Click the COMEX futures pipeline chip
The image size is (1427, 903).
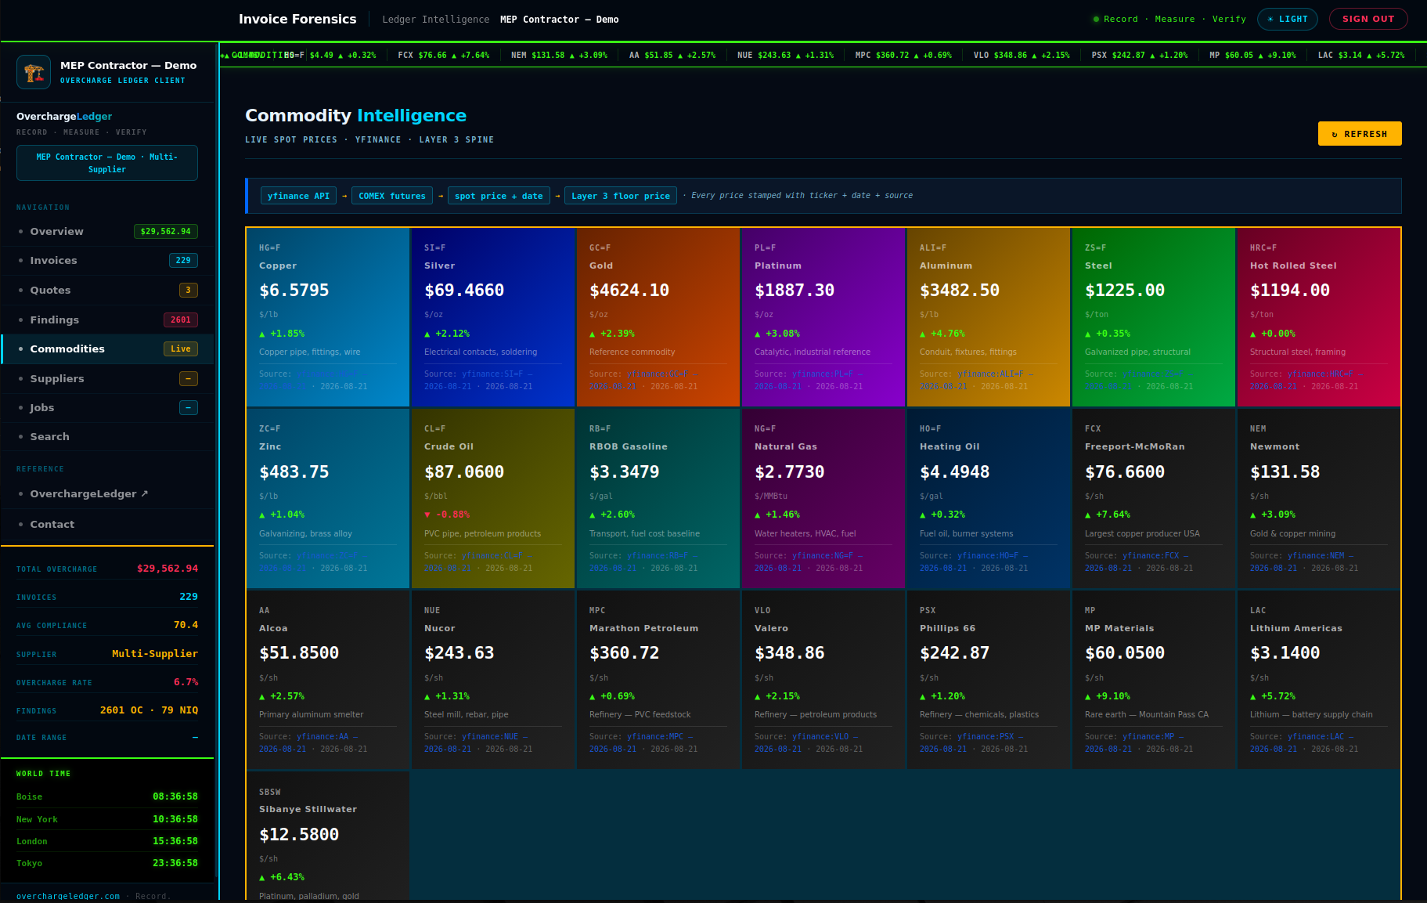pyautogui.click(x=392, y=196)
